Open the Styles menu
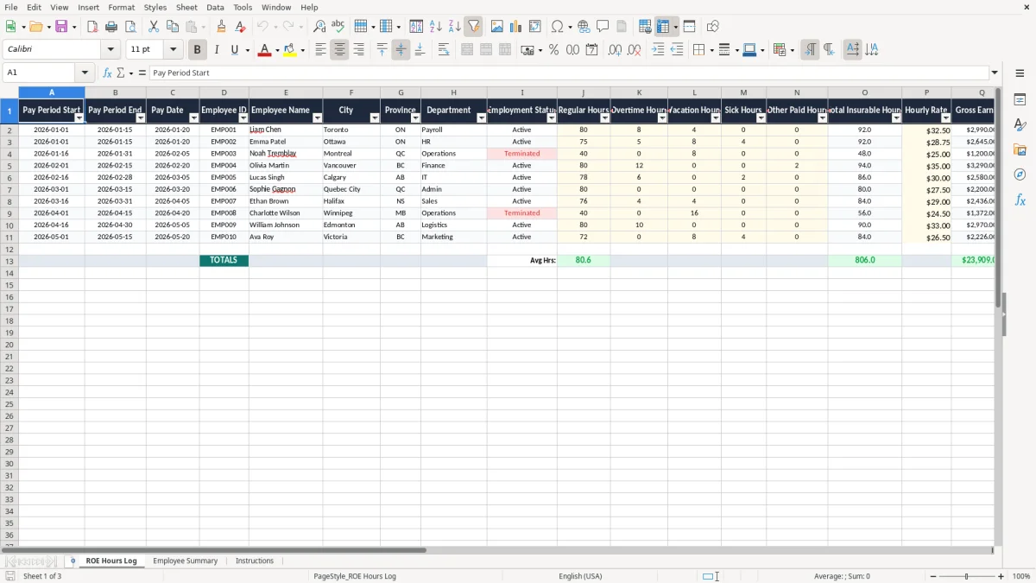This screenshot has width=1036, height=583. (x=155, y=7)
